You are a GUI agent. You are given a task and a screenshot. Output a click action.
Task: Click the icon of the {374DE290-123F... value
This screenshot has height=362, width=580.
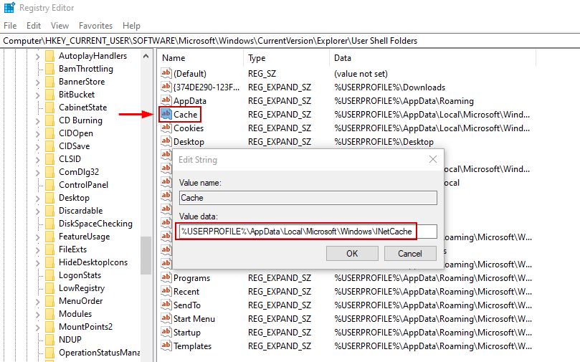(166, 87)
